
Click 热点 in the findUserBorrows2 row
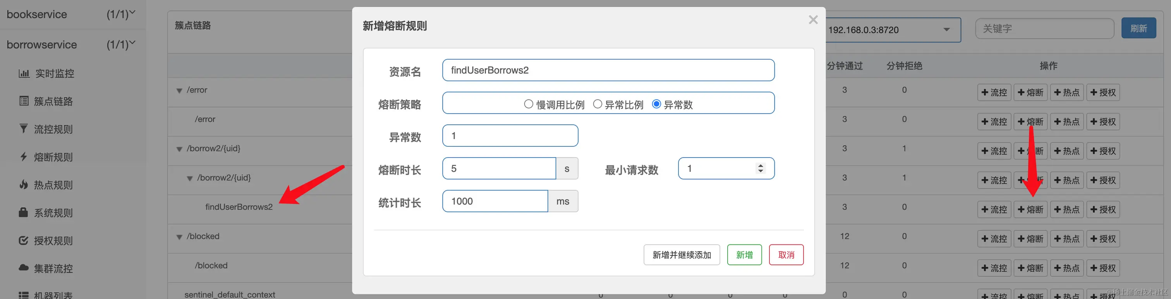[1067, 210]
